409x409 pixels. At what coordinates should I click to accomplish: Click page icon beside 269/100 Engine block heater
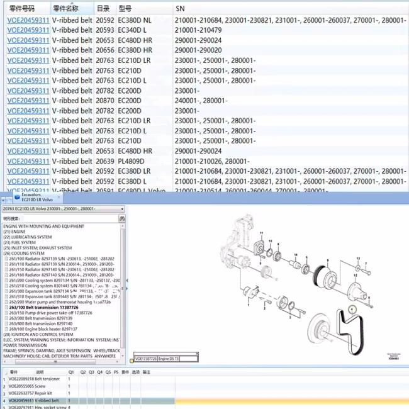6,329
